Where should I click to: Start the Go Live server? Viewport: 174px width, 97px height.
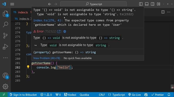pyautogui.click(x=135, y=95)
